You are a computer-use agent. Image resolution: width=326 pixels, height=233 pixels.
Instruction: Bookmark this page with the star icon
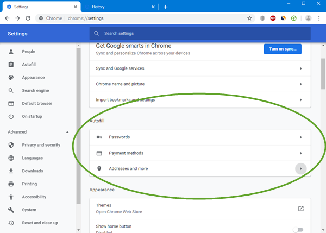pyautogui.click(x=249, y=18)
